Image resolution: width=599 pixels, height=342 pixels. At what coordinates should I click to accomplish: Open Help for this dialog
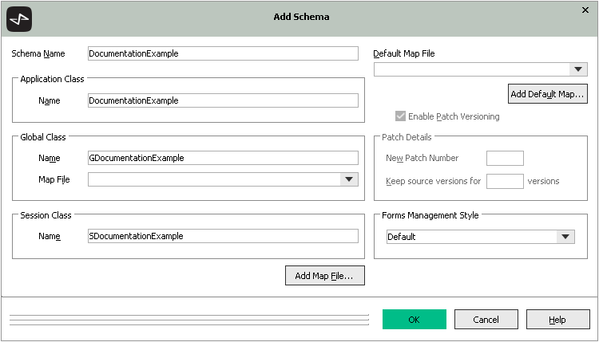pyautogui.click(x=557, y=320)
